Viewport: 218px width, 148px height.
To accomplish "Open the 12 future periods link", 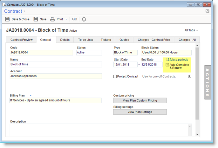I will (177, 60).
